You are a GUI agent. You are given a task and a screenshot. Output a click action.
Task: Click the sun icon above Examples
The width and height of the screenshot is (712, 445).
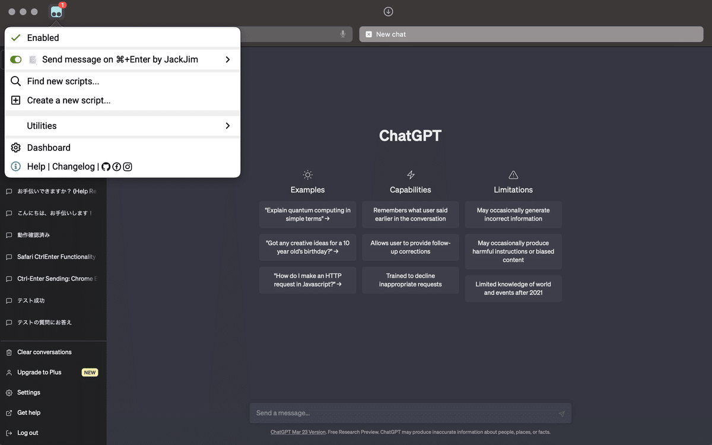307,174
